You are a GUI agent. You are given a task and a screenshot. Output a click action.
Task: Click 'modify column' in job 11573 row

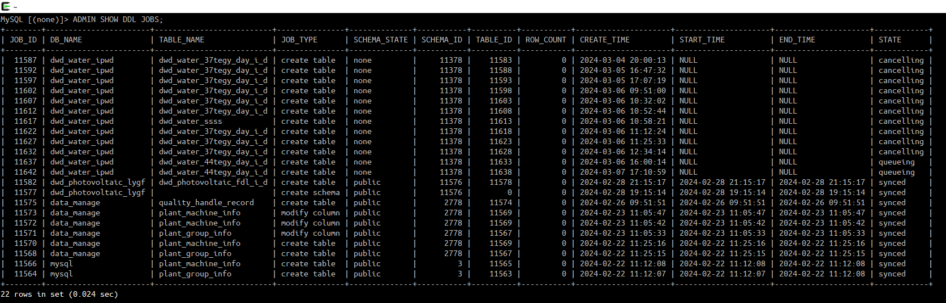pyautogui.click(x=311, y=213)
